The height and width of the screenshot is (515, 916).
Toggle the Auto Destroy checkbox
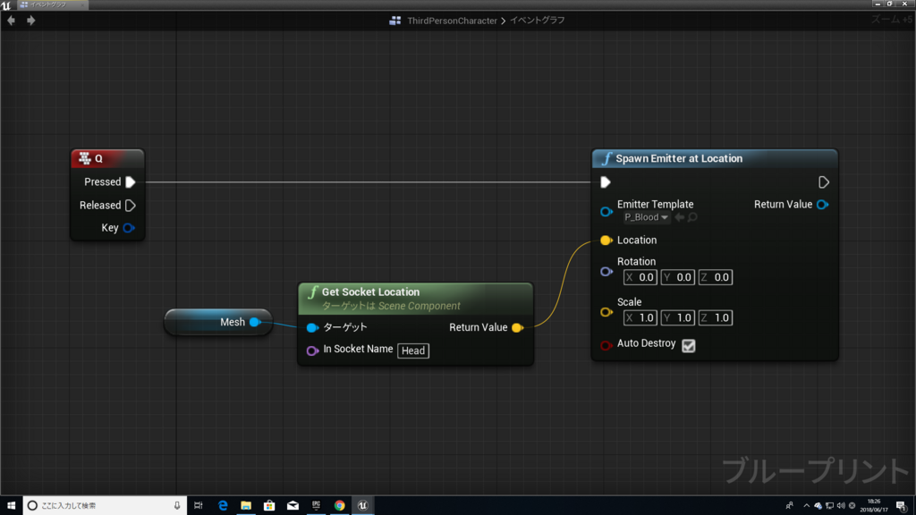pos(689,346)
